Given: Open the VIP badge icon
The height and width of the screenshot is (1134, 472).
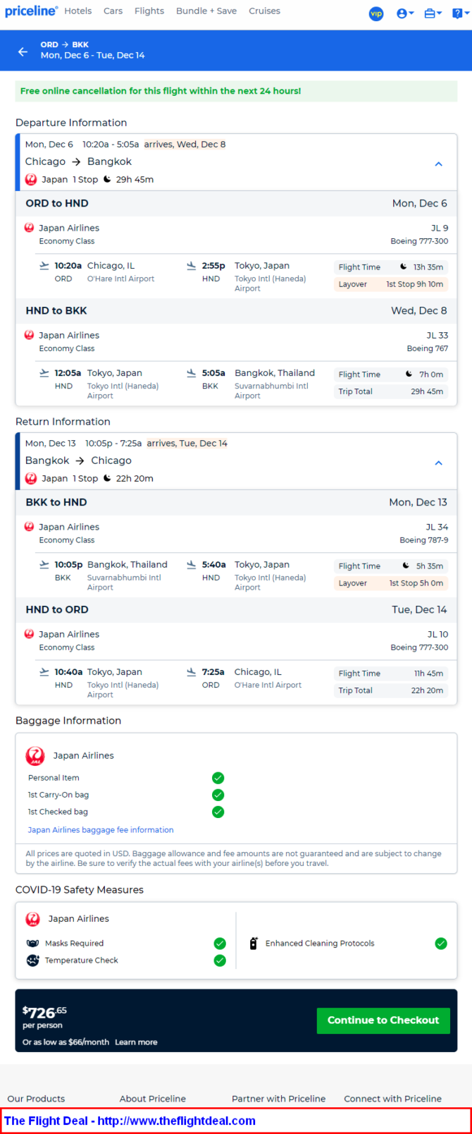Looking at the screenshot, I should (x=376, y=13).
